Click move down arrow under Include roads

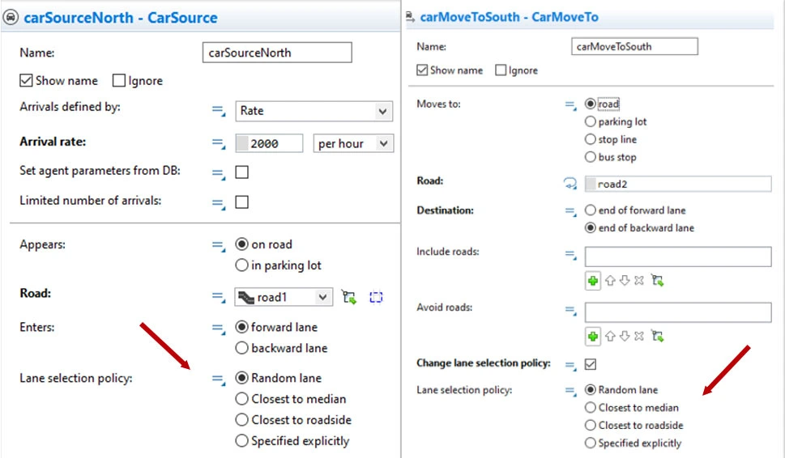click(625, 281)
